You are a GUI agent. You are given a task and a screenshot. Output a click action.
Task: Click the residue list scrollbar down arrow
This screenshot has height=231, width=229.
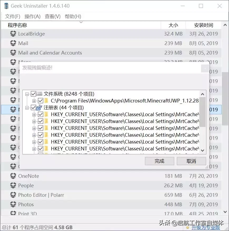pyautogui.click(x=202, y=150)
